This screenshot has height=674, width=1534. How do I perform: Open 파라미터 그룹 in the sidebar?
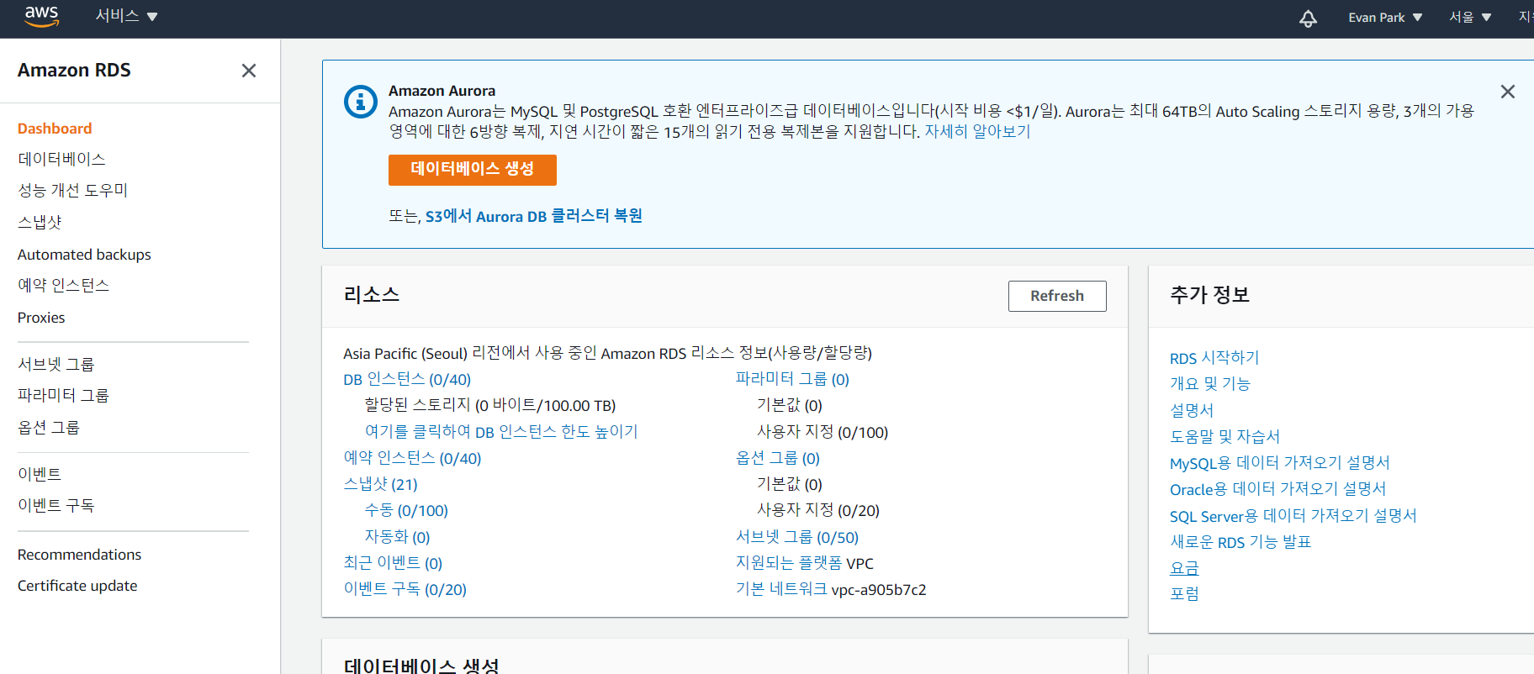tap(63, 395)
